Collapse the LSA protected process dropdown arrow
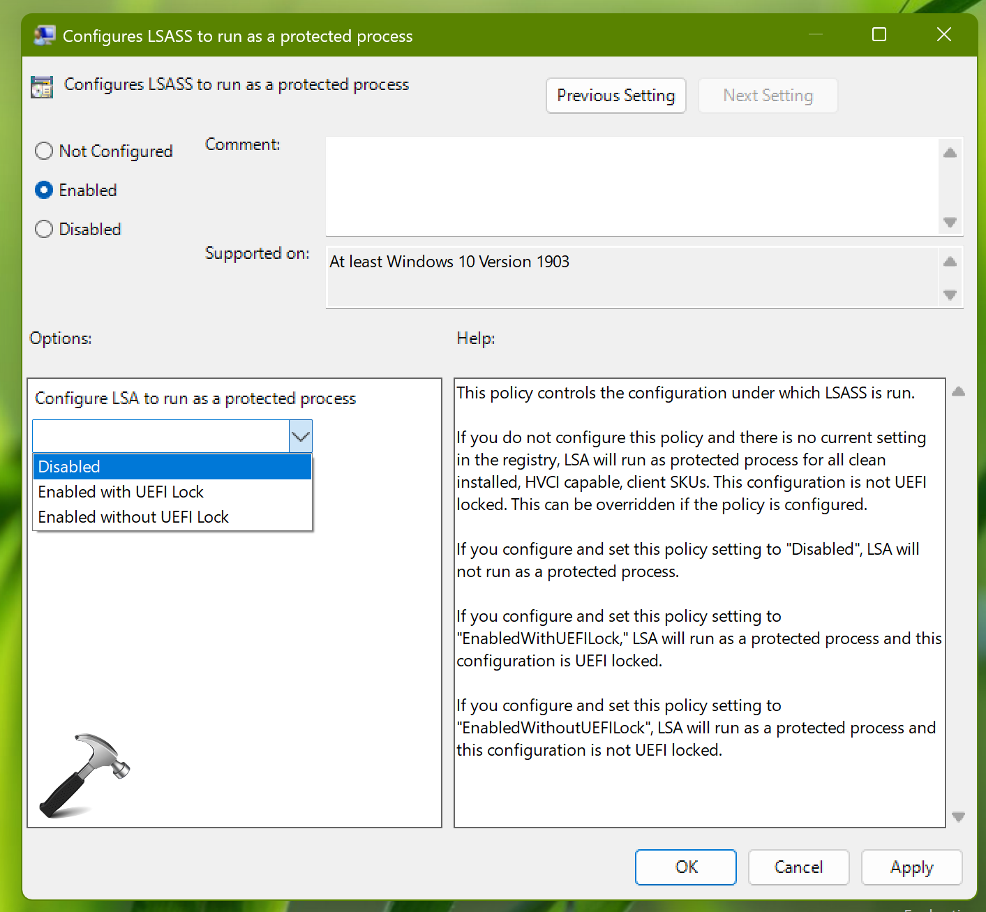Image resolution: width=986 pixels, height=912 pixels. click(301, 437)
